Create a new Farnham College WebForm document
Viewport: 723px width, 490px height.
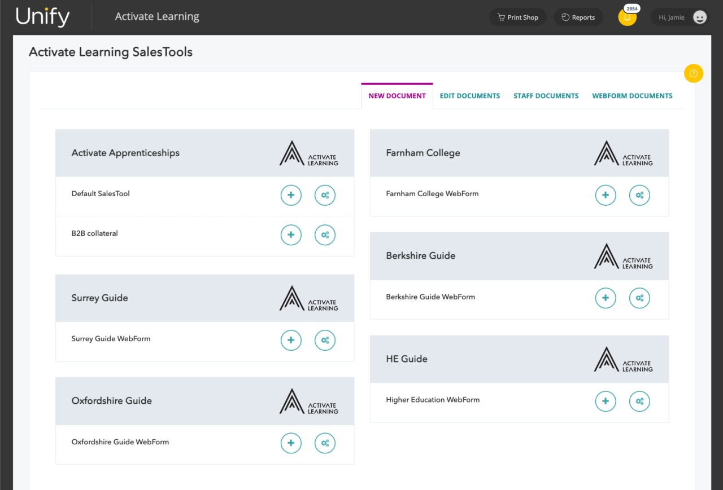606,195
